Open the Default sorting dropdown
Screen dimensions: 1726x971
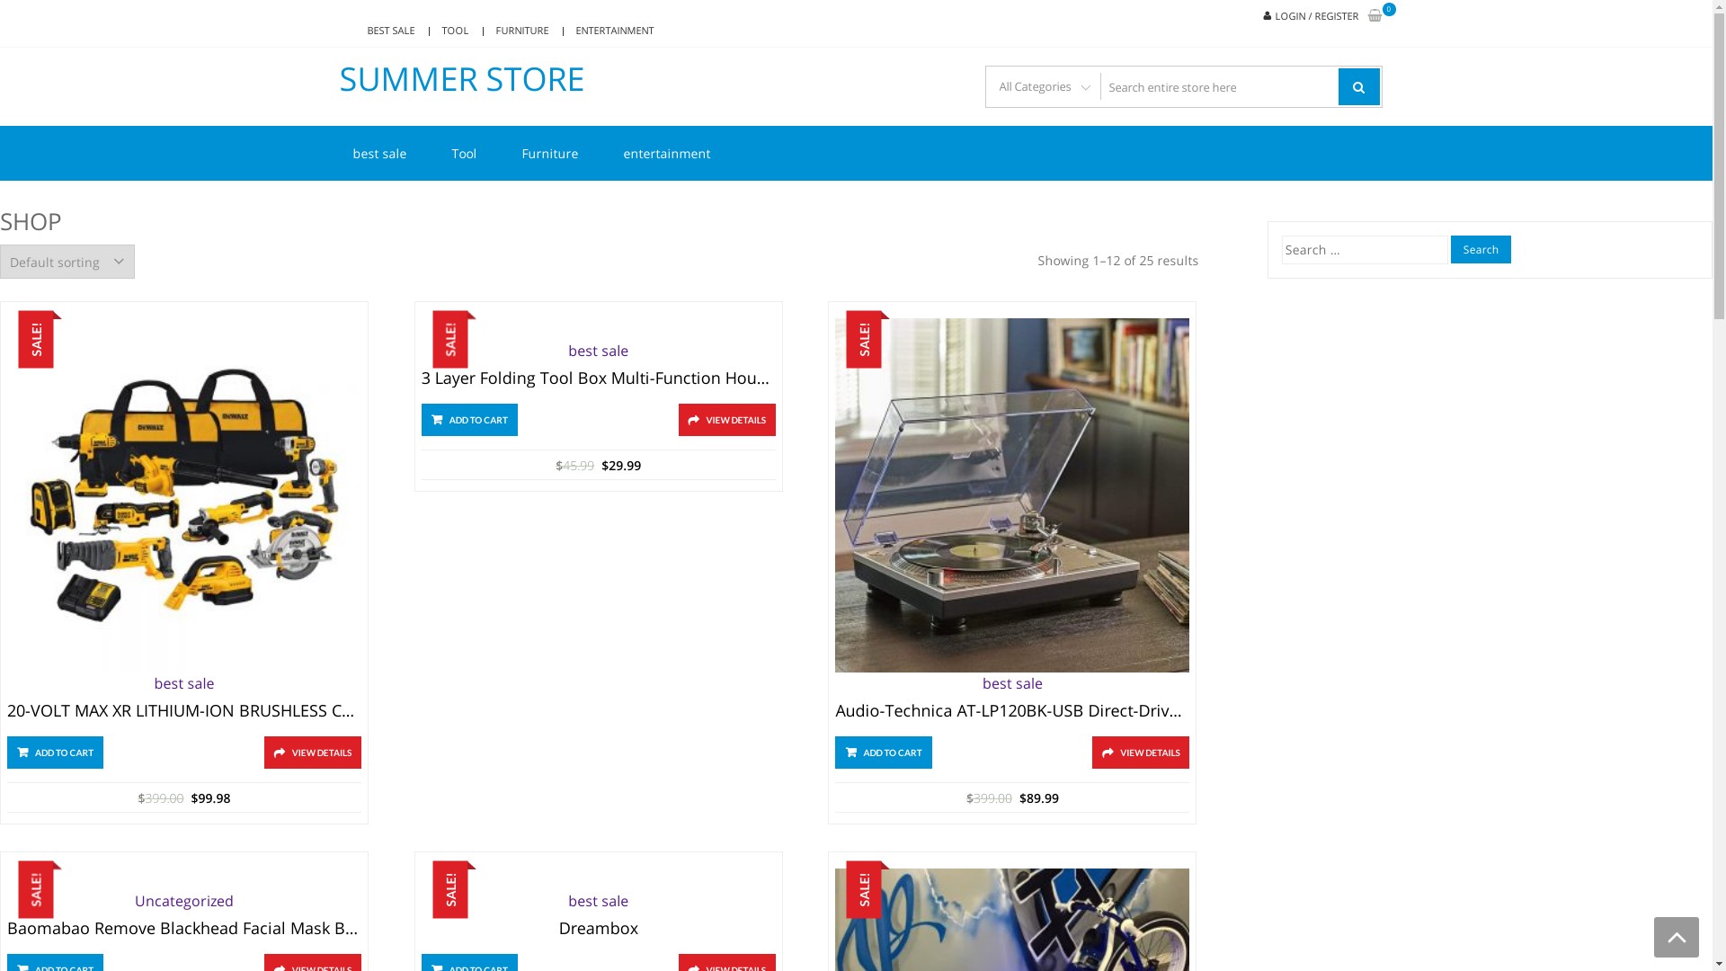coord(67,261)
